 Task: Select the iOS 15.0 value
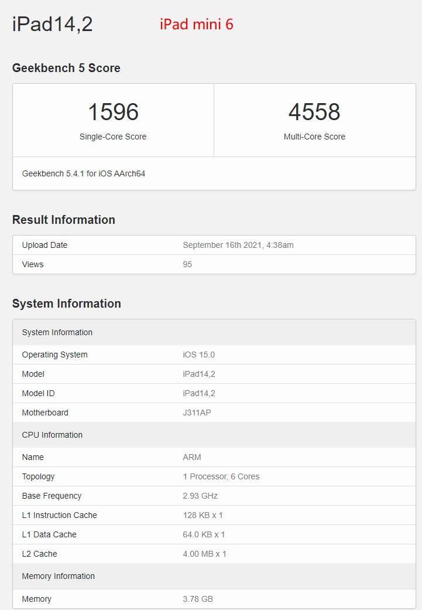point(199,355)
